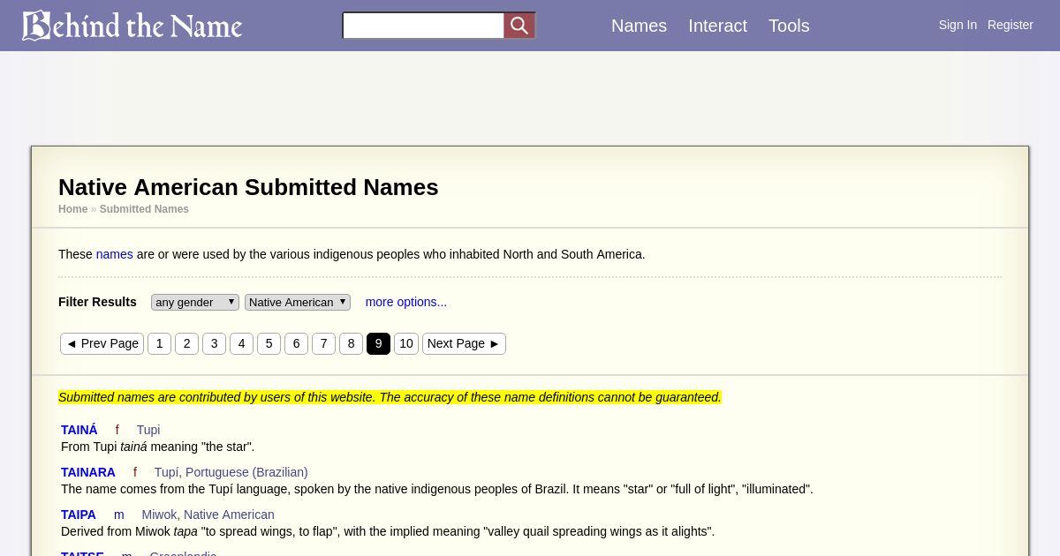This screenshot has height=556, width=1060.
Task: Click the Tupí usage link for TAINARA
Action: pos(166,472)
